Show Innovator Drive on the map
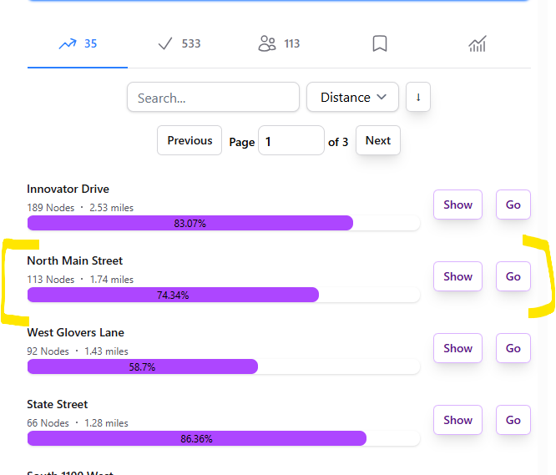The height and width of the screenshot is (475, 556). (x=457, y=205)
